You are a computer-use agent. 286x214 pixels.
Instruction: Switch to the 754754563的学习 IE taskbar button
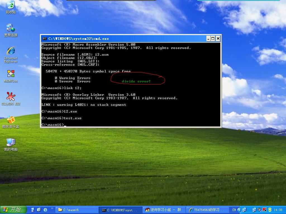coord(208,210)
